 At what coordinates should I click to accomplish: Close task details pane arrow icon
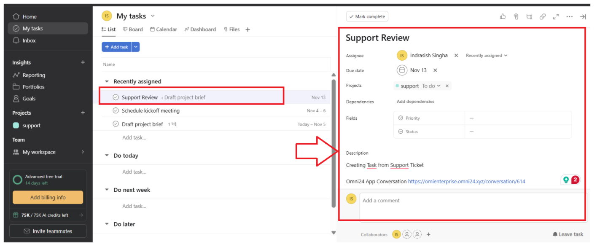click(583, 16)
